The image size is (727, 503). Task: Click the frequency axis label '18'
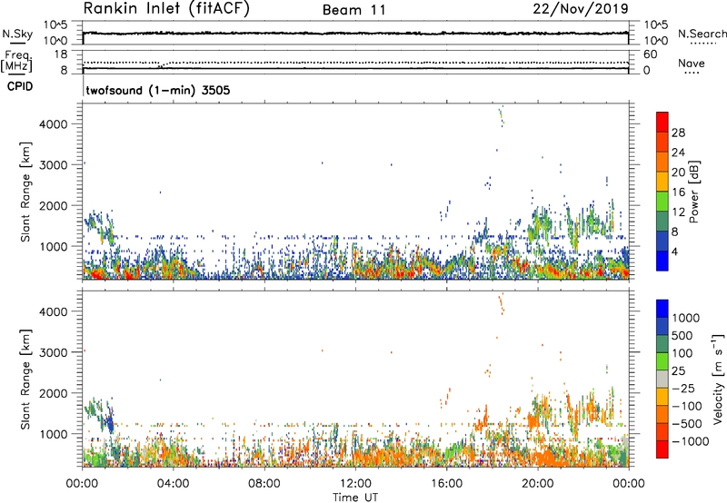[62, 54]
